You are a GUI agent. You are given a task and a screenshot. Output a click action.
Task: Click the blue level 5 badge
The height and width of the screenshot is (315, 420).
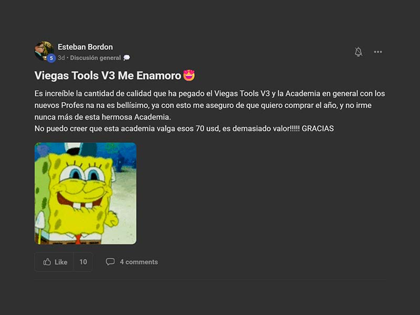point(51,58)
